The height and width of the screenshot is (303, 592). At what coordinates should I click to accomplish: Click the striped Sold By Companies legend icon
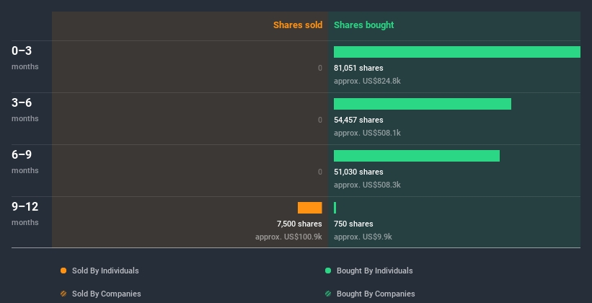63,294
